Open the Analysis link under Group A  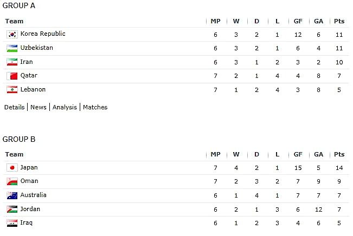(65, 107)
